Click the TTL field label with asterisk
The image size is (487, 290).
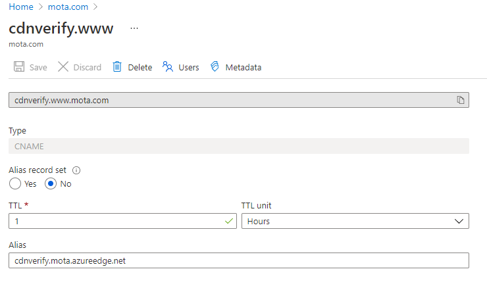tap(18, 206)
